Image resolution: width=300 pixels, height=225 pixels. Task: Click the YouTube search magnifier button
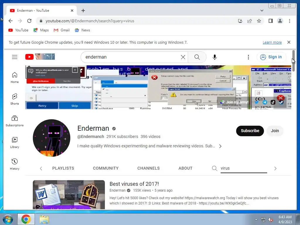tap(197, 57)
